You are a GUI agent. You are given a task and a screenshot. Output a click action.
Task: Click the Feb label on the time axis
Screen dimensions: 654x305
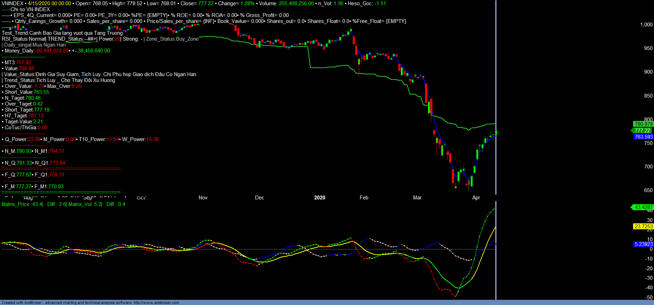coord(364,198)
